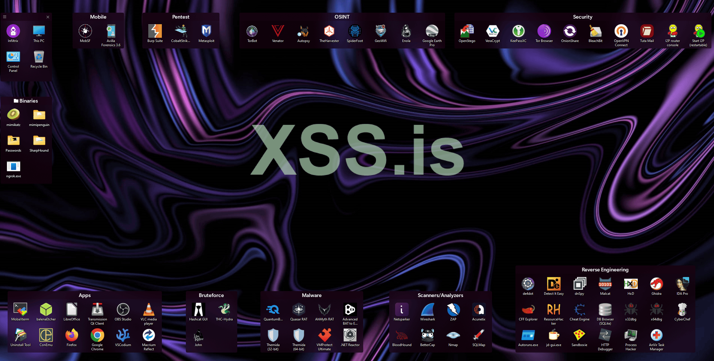Close the top-left desktop fence
The image size is (714, 361).
(48, 17)
